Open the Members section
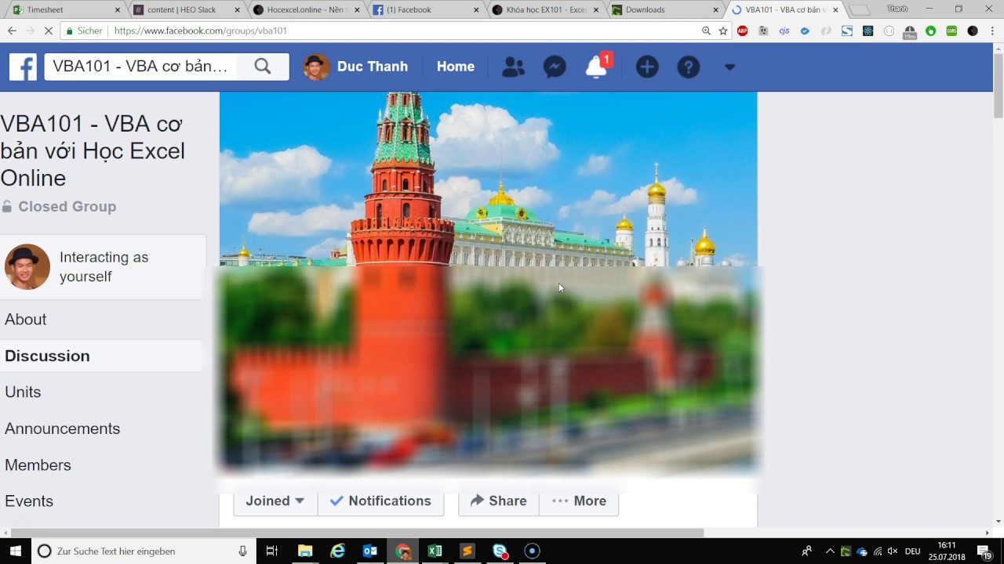Image resolution: width=1004 pixels, height=564 pixels. [x=38, y=465]
